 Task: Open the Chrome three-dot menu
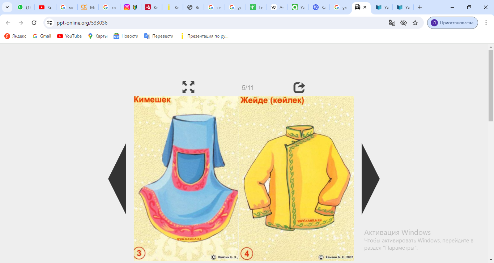point(486,23)
